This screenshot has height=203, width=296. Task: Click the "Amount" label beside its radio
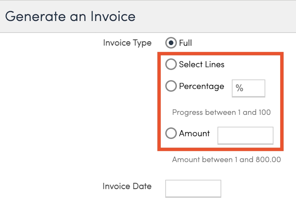pyautogui.click(x=194, y=133)
